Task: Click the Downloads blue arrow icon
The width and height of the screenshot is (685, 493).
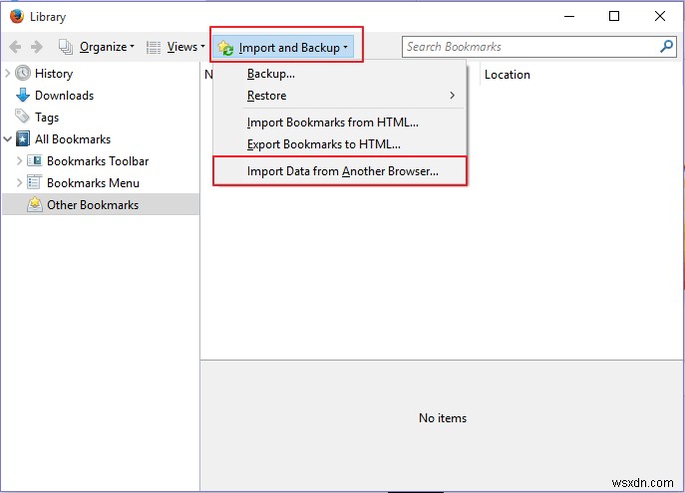Action: [x=23, y=95]
